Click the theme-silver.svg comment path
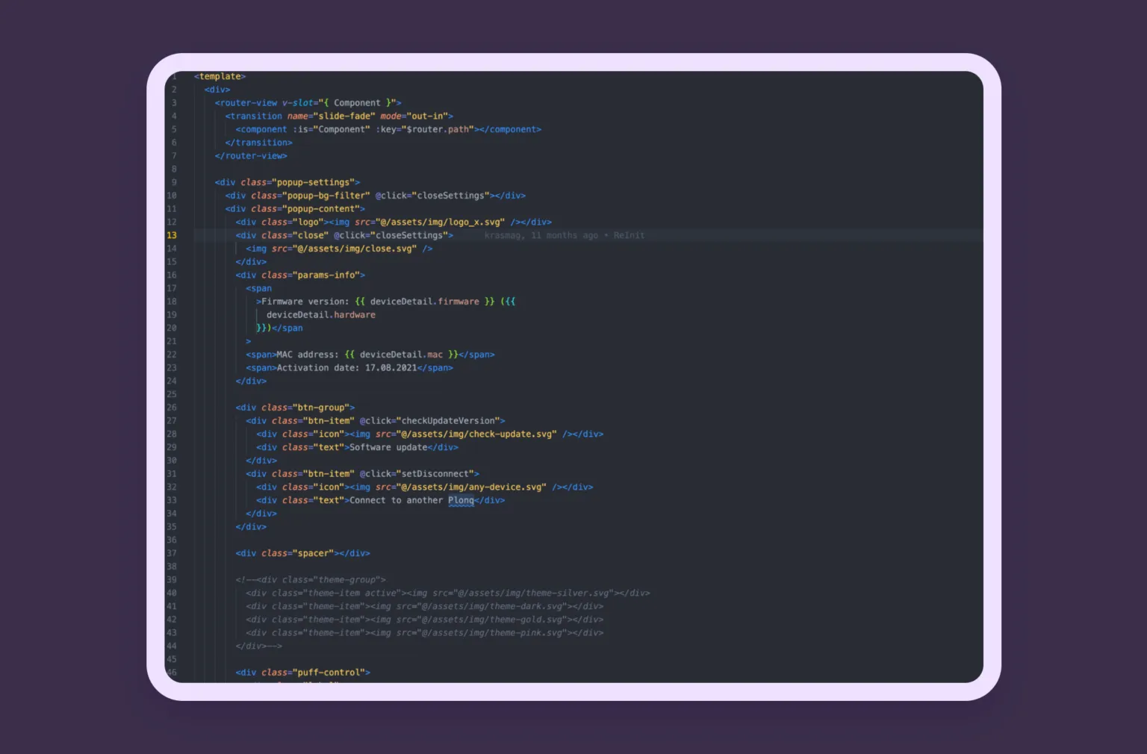1147x754 pixels. 533,593
